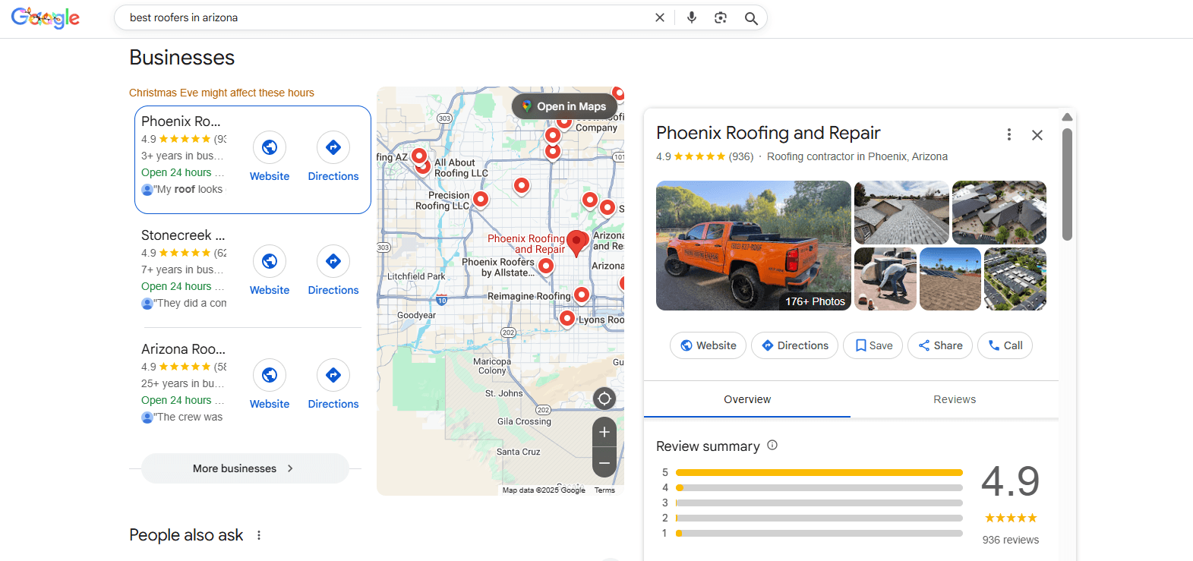The image size is (1193, 561).
Task: Click the (936) rating count in header
Action: coord(741,156)
